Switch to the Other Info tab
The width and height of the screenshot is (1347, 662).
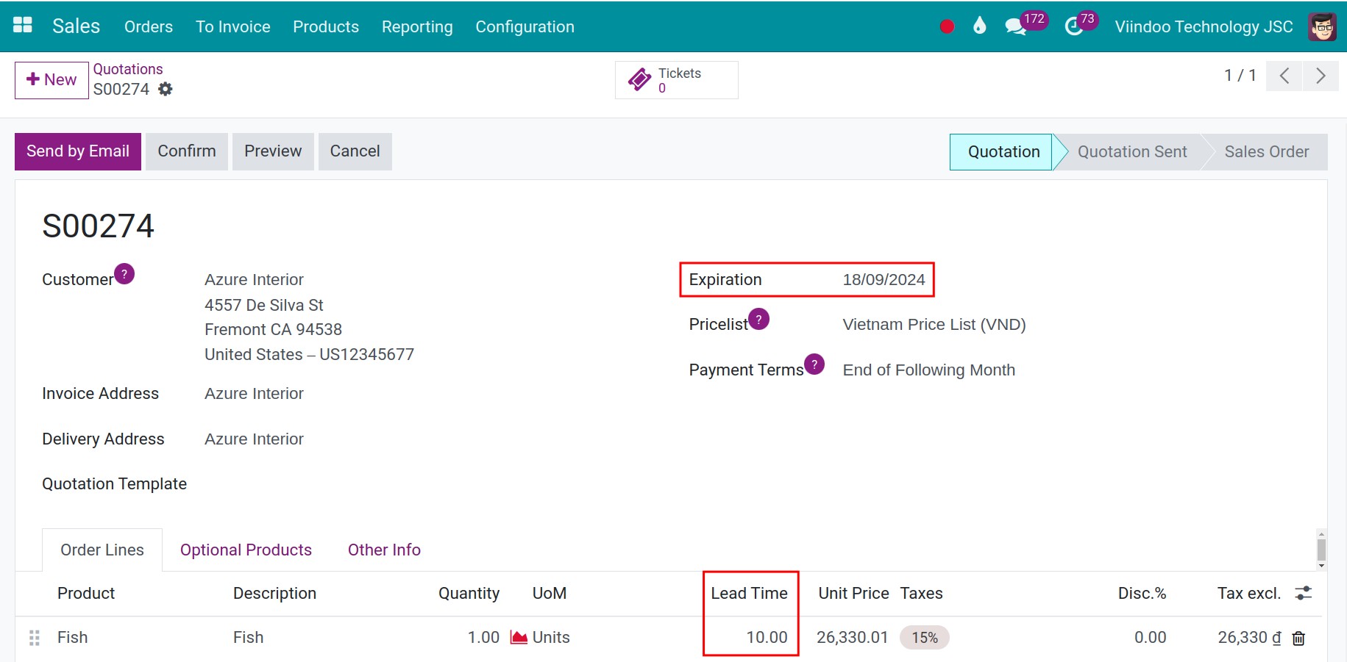(x=384, y=550)
